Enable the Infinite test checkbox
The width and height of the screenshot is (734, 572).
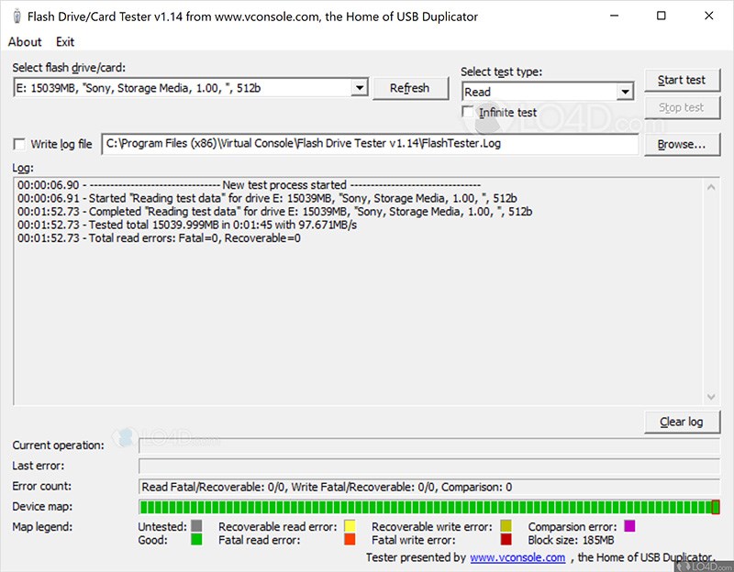point(468,112)
